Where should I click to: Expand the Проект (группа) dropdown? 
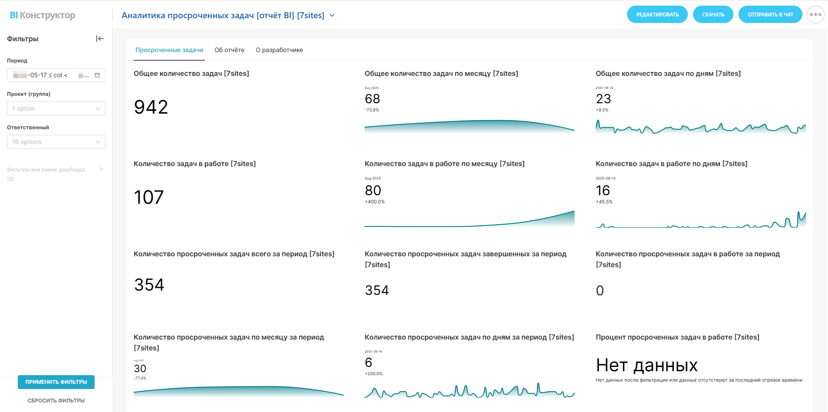click(x=56, y=108)
